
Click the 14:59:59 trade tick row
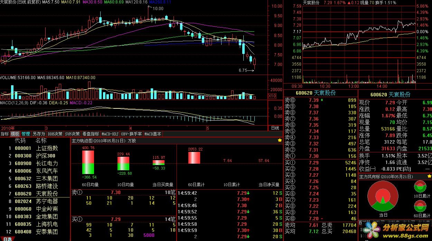coord(230,230)
